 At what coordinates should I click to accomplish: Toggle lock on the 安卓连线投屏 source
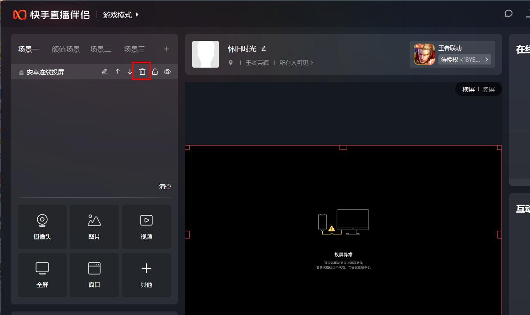155,72
